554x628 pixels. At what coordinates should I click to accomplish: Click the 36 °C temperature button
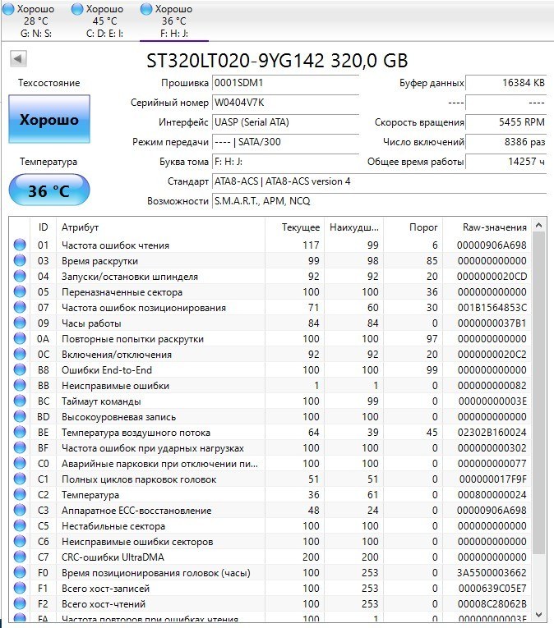49,190
